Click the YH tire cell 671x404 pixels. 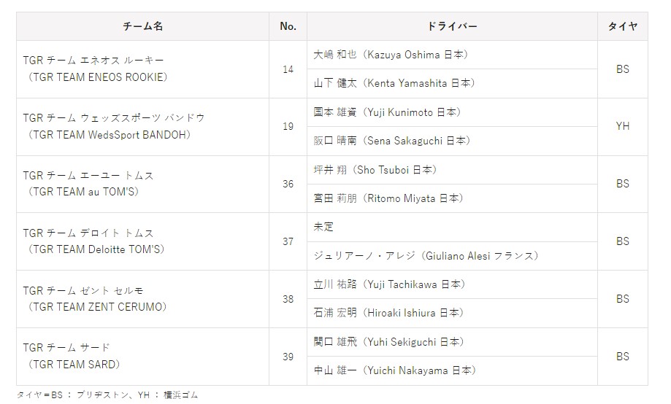(622, 126)
